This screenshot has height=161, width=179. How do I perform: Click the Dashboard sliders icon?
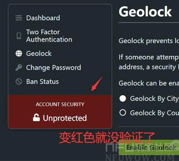[19, 18]
